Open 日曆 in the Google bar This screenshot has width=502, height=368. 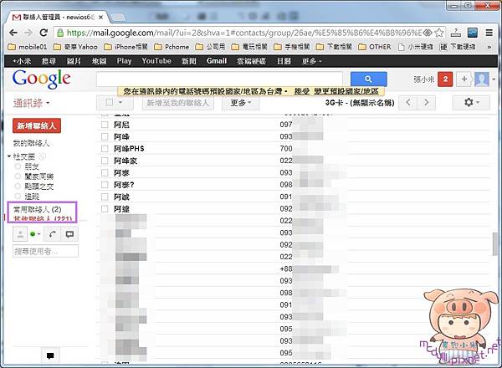[284, 61]
